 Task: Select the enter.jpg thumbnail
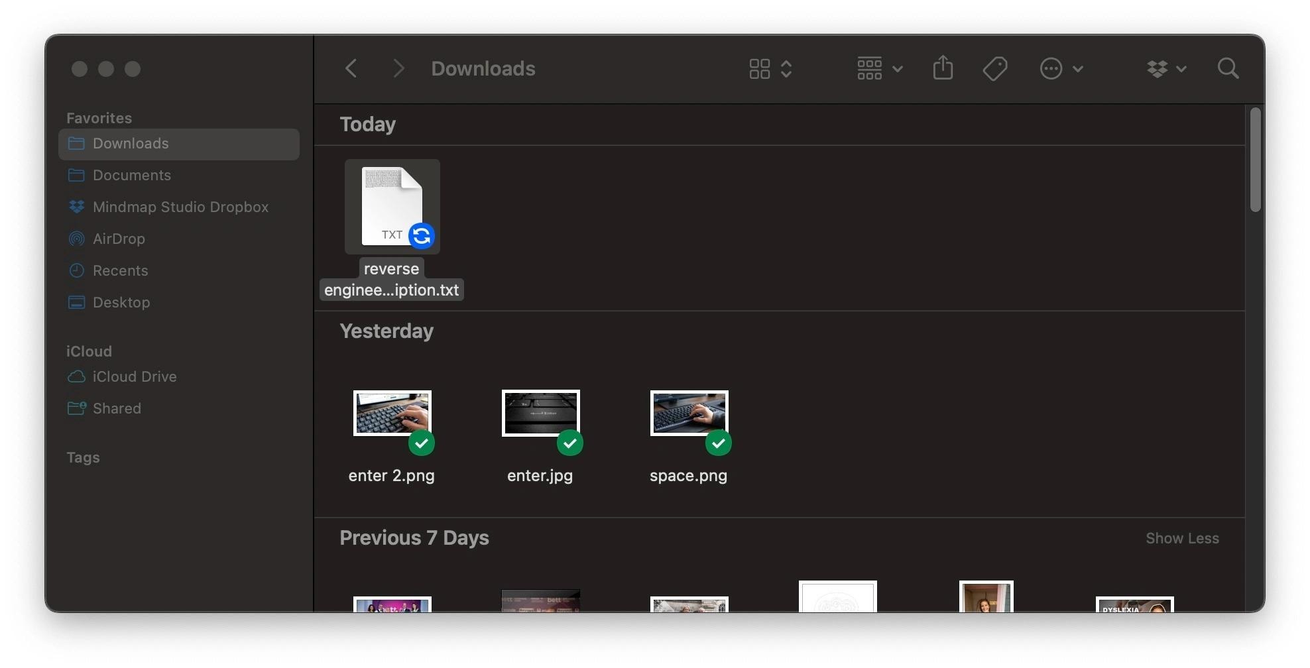(540, 413)
